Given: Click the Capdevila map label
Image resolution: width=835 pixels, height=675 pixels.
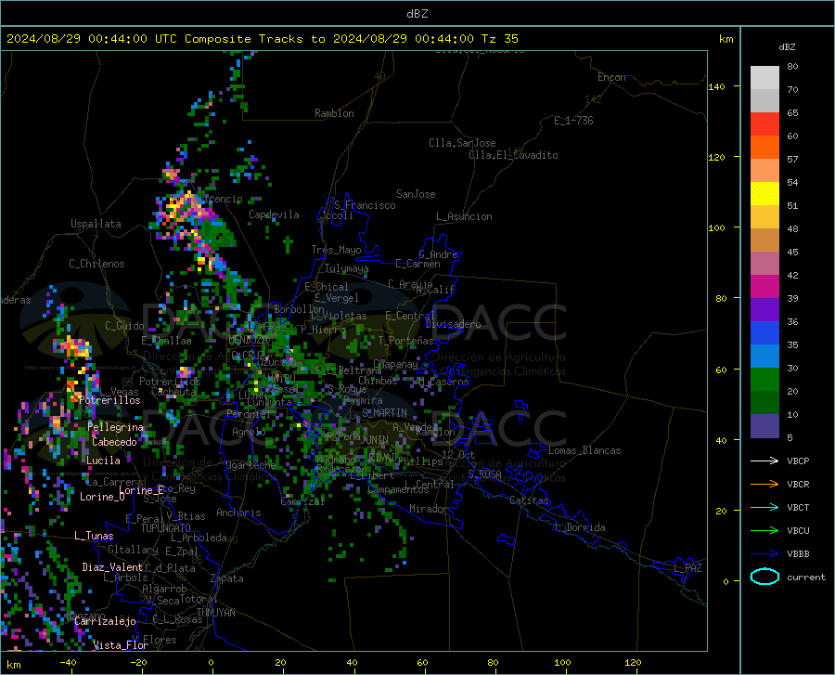Looking at the screenshot, I should [274, 214].
